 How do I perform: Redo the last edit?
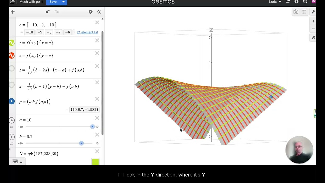(x=56, y=12)
